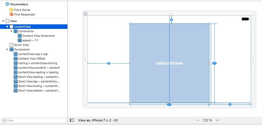Click the 1:1 aspect badge right of the scroll view
The width and height of the screenshot is (262, 125).
pos(214,63)
